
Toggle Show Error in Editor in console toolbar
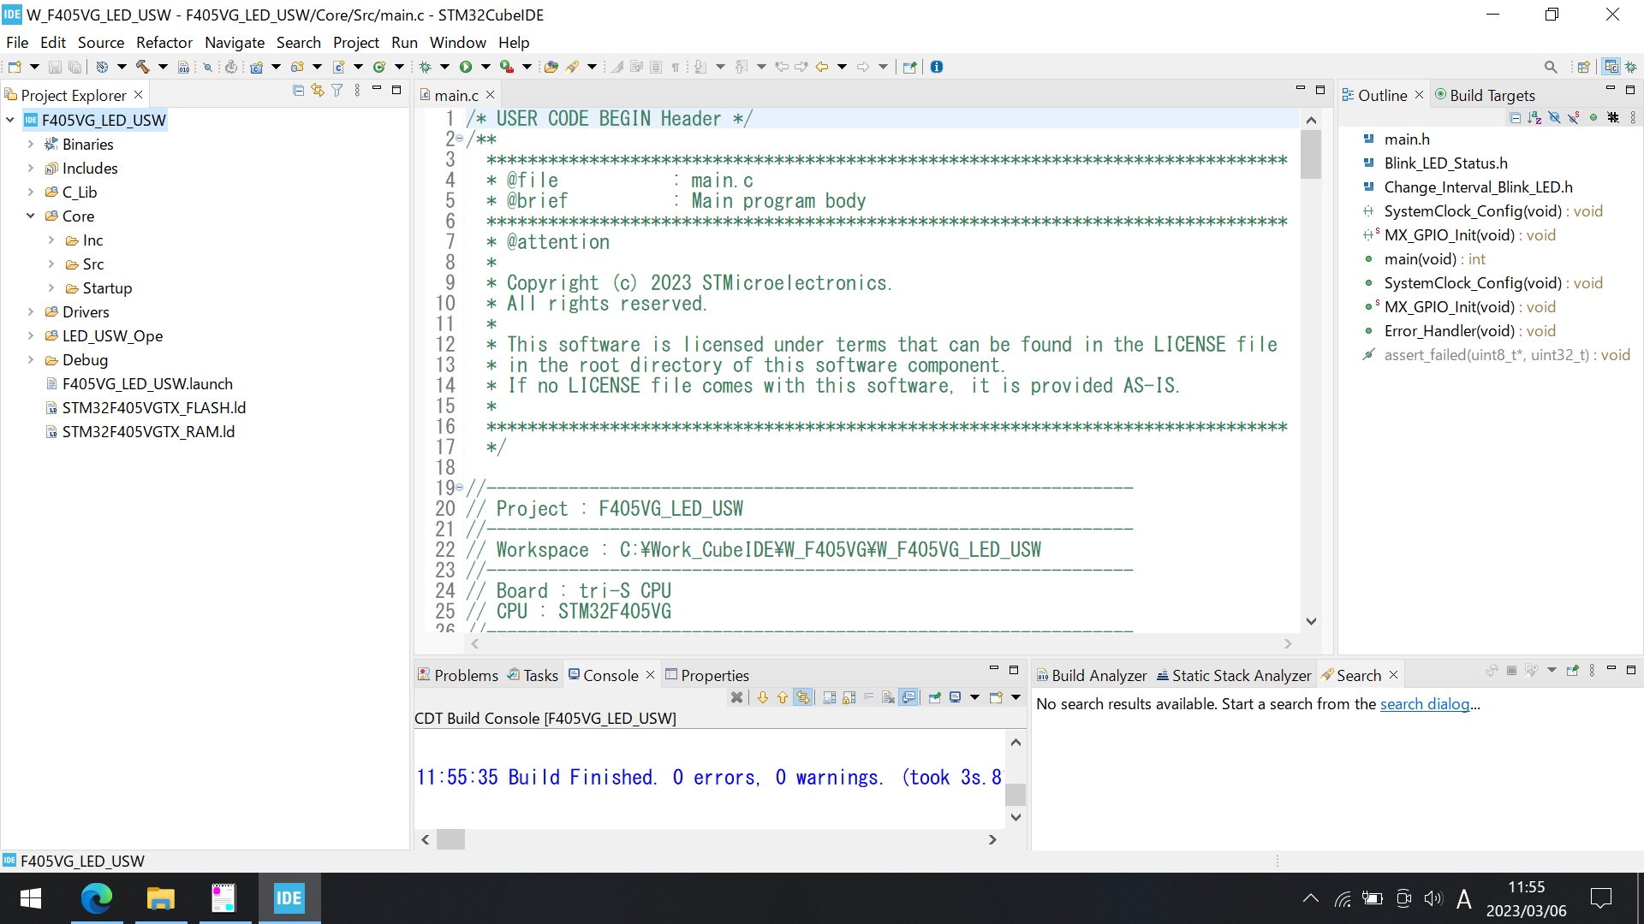pyautogui.click(x=802, y=697)
